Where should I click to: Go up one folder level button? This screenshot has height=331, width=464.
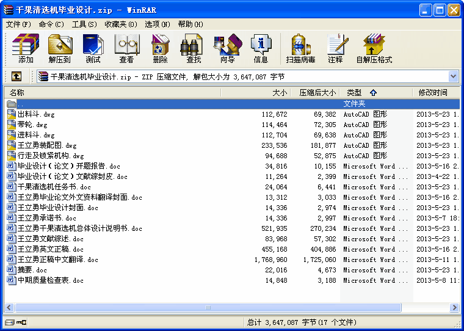pyautogui.click(x=16, y=76)
